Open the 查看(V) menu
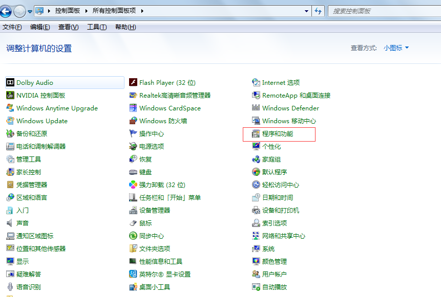 pos(68,27)
